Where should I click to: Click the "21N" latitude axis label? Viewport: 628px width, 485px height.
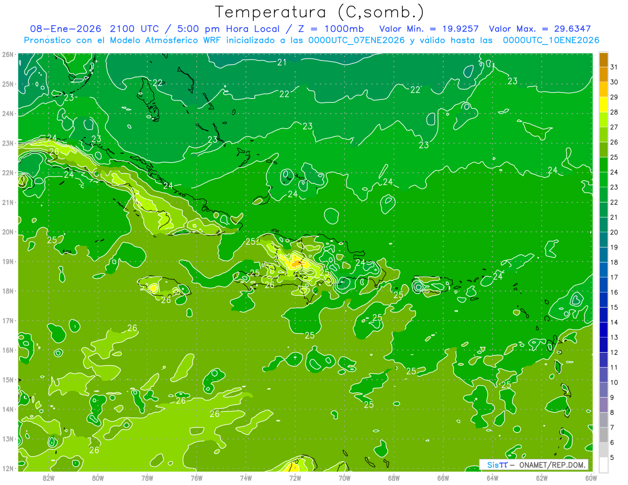(x=8, y=202)
